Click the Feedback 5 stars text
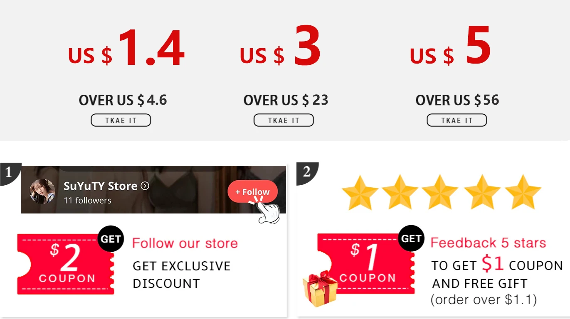 click(x=488, y=243)
